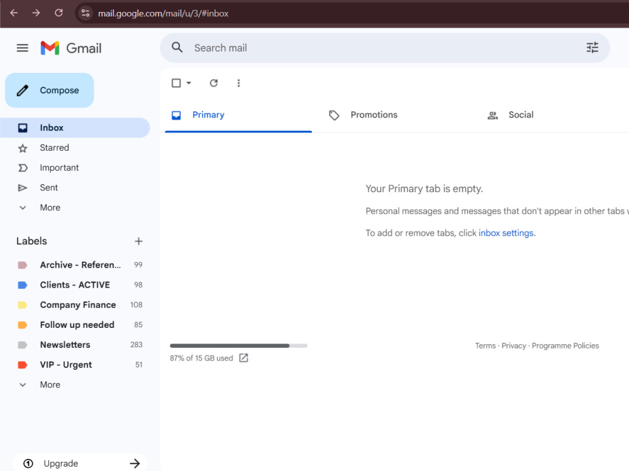Click the Labels heading
629x471 pixels.
(x=31, y=241)
